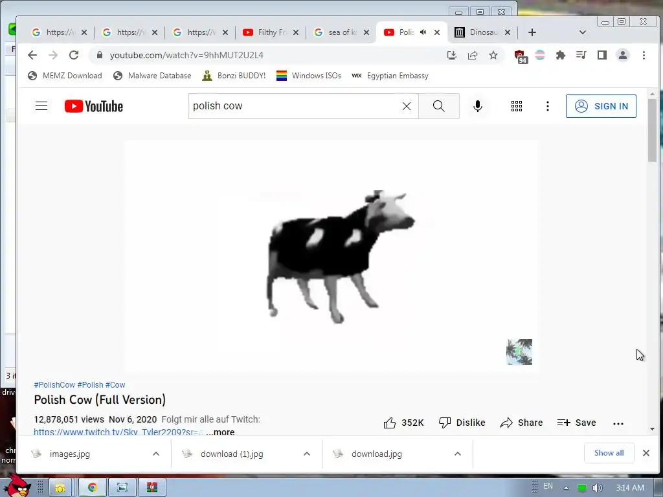Viewport: 663px width, 497px height.
Task: Switch to the Dinosau tab
Action: pos(482,32)
